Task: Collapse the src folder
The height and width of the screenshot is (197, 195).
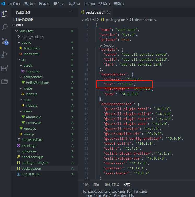Action: pos(19,60)
